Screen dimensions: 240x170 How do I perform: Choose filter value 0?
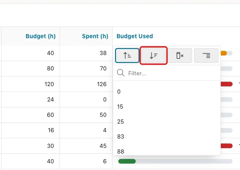[x=167, y=92]
